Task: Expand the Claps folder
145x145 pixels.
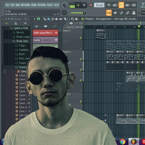Action: [20, 46]
